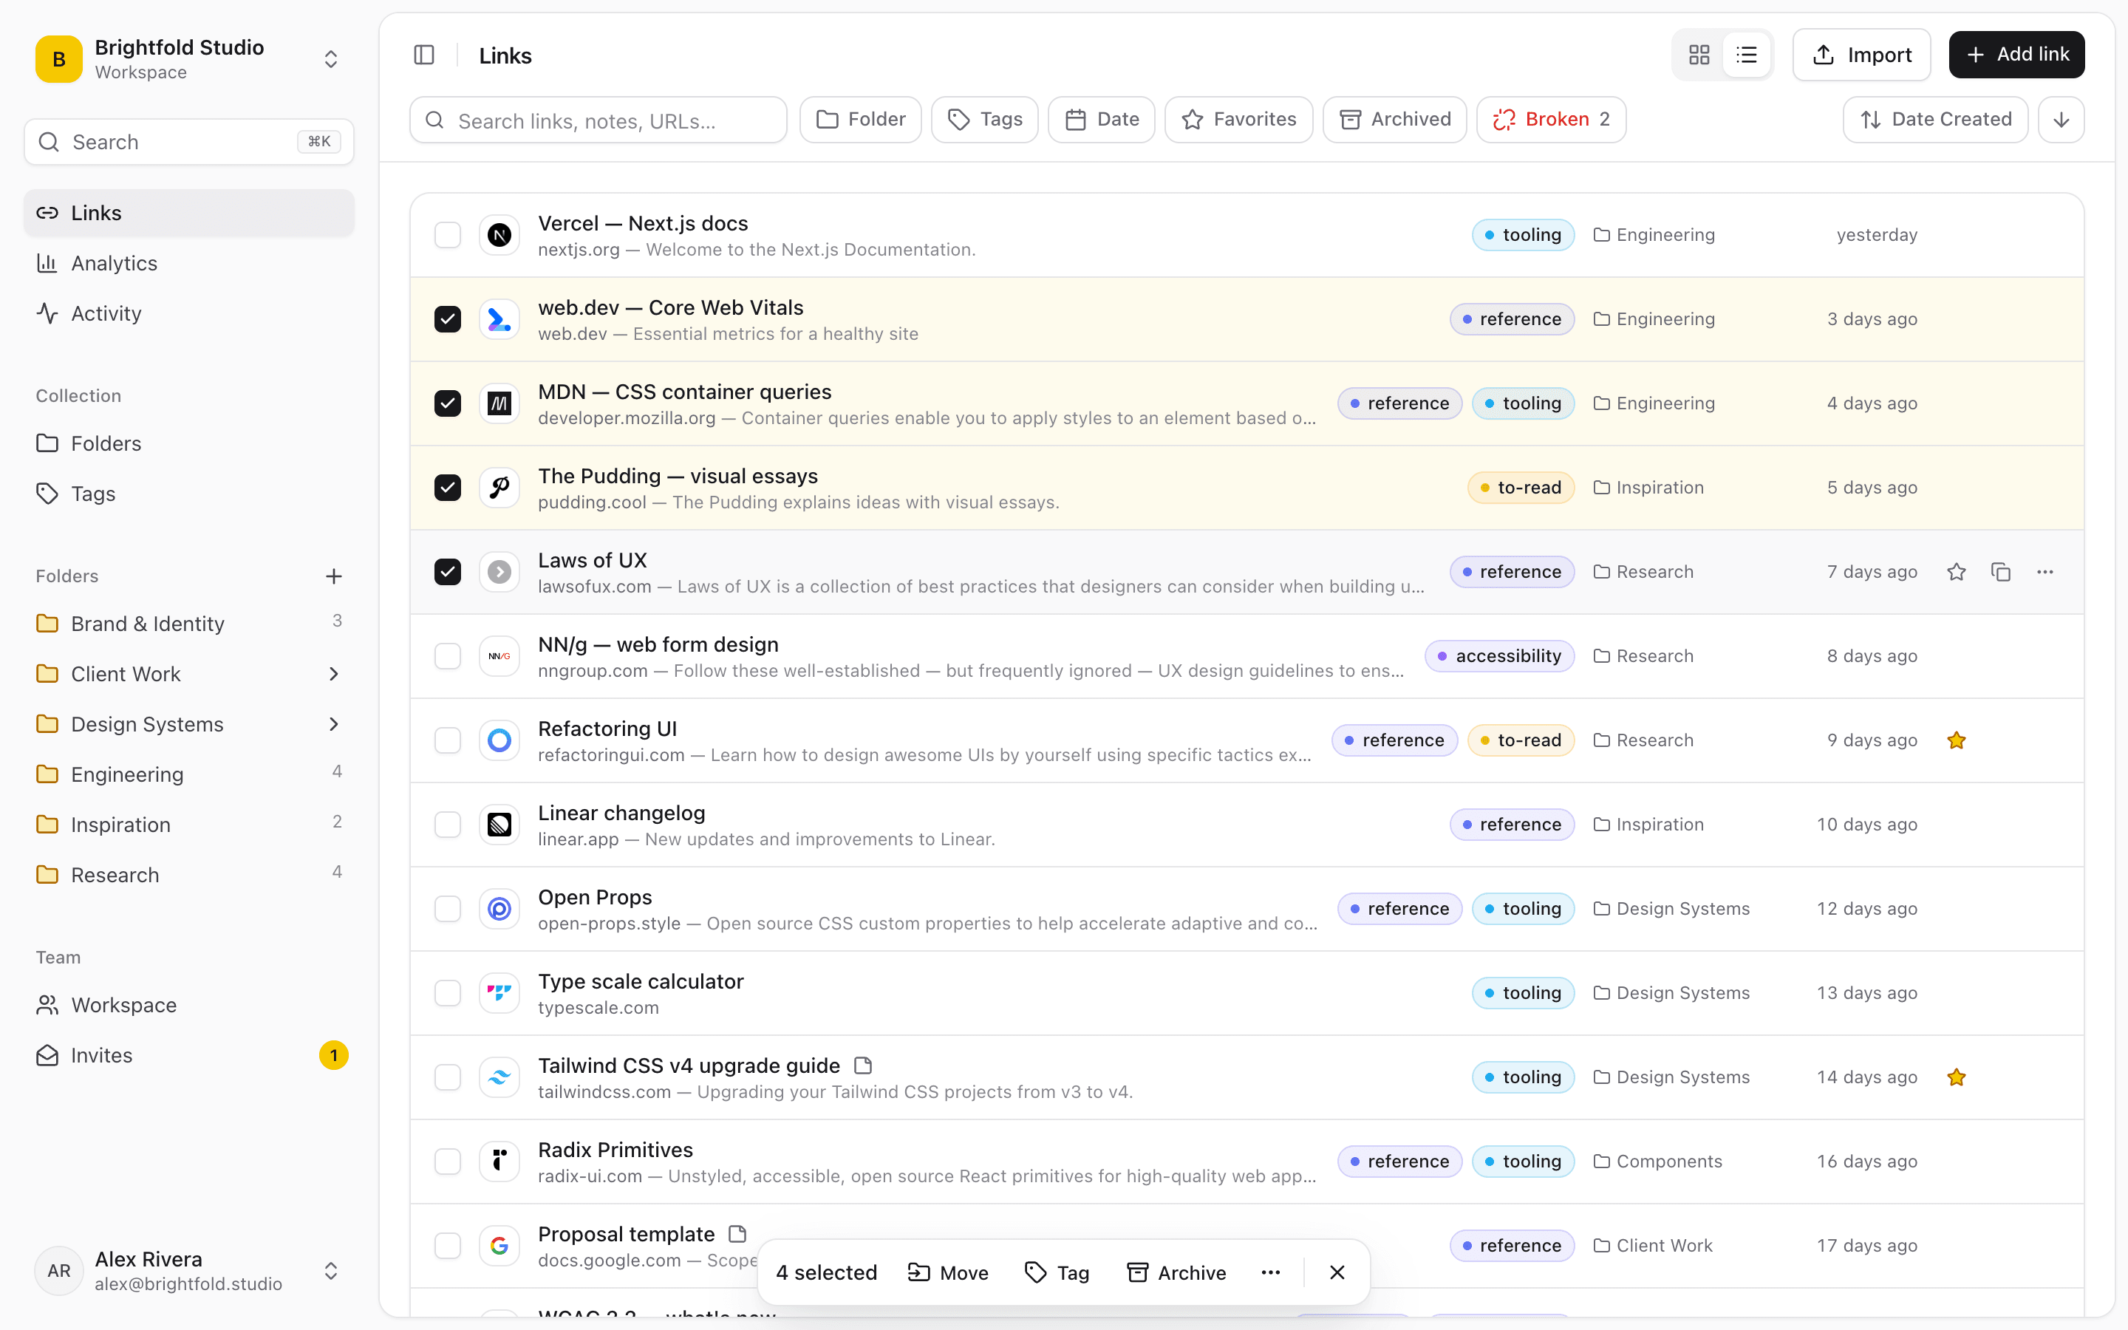The width and height of the screenshot is (2128, 1330).
Task: Open more options for Laws of UX
Action: point(2045,572)
